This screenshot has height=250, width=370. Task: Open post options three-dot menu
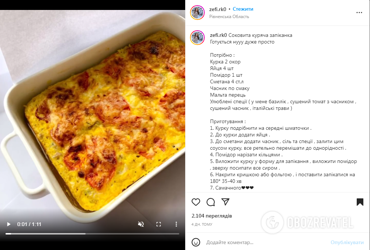click(x=359, y=13)
